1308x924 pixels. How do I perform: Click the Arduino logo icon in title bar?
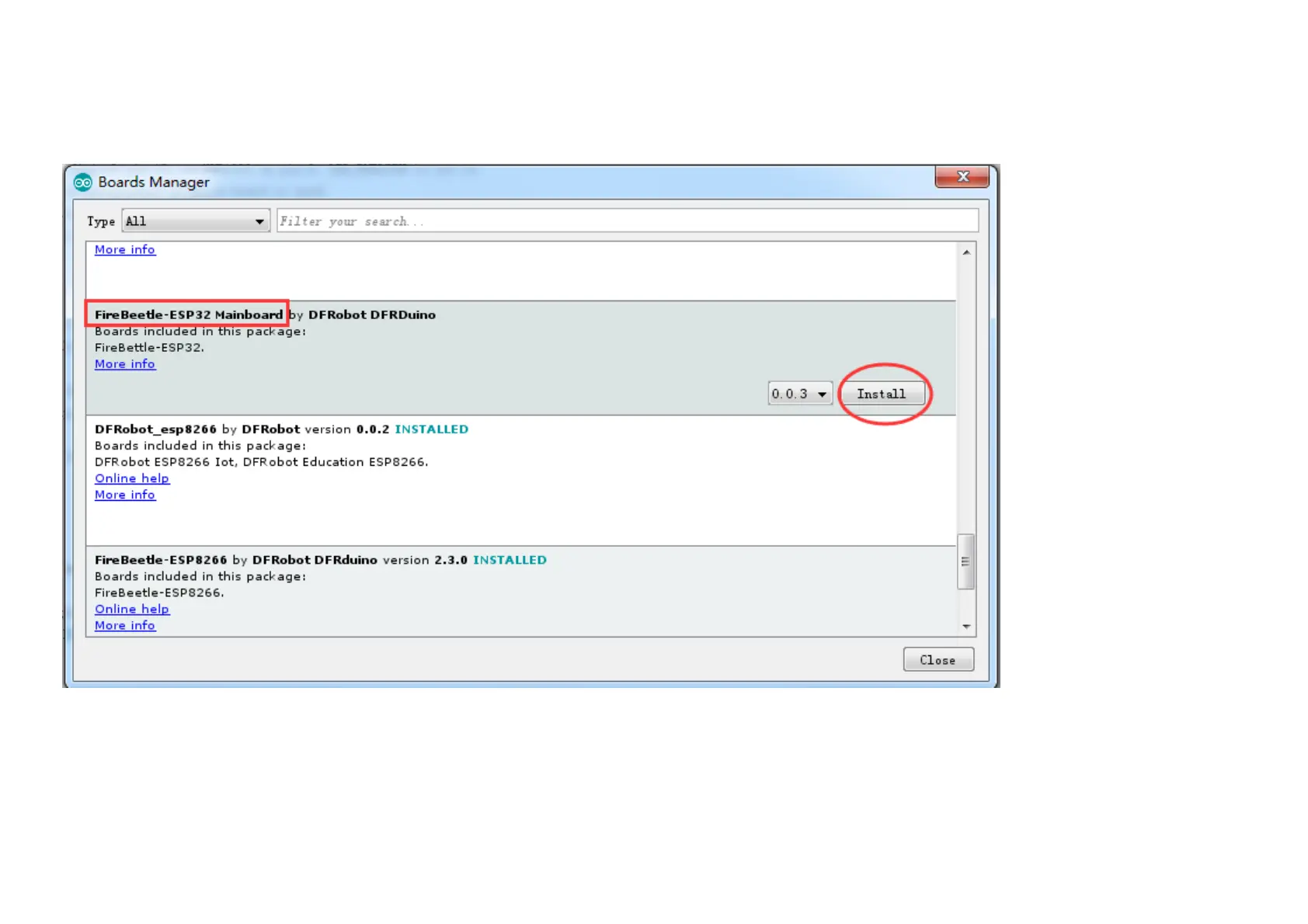[83, 182]
